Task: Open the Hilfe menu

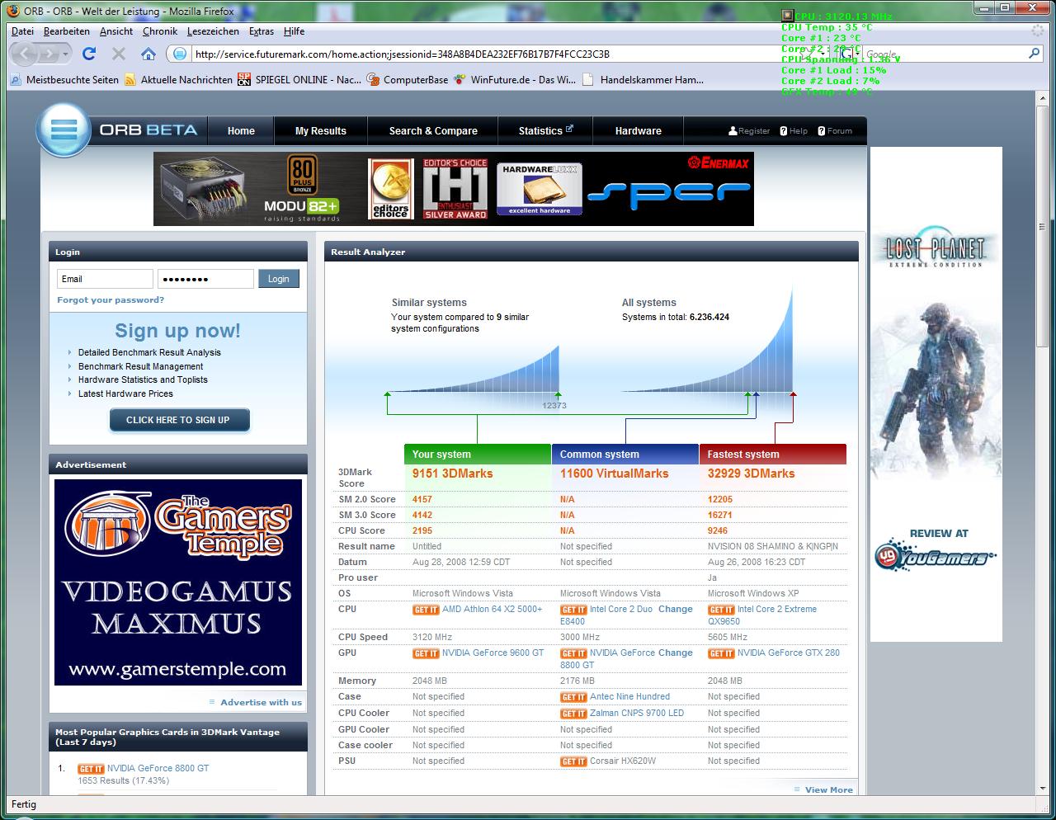Action: [294, 31]
